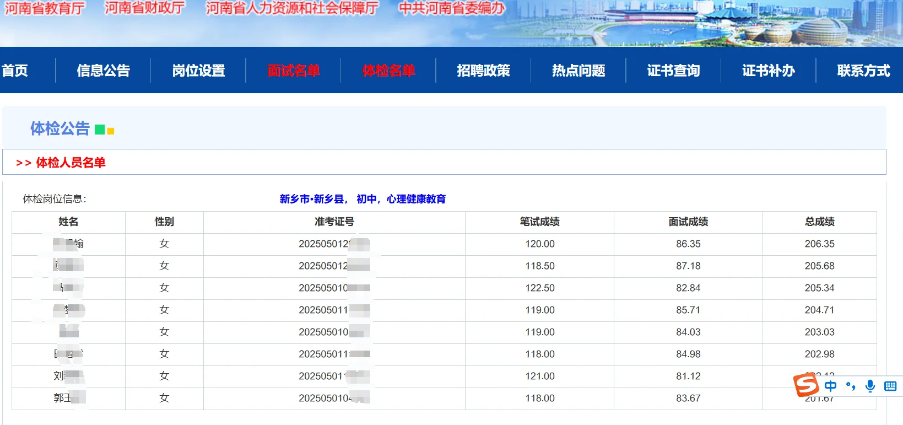Open the 面试名单 navigation tab
Screen dimensions: 903x425
click(294, 71)
